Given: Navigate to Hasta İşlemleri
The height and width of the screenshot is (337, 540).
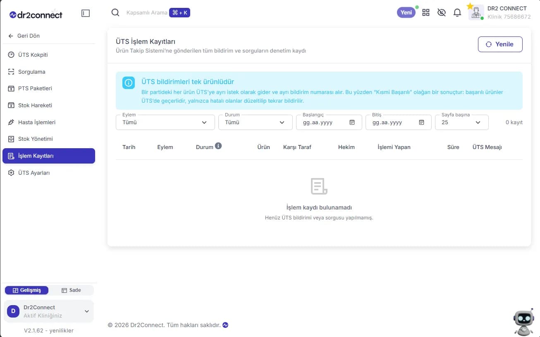Looking at the screenshot, I should [x=49, y=122].
